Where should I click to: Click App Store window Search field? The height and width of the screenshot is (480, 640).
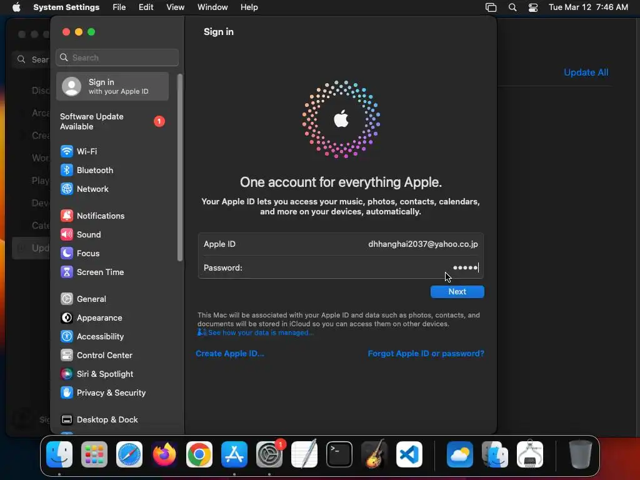[x=32, y=59]
